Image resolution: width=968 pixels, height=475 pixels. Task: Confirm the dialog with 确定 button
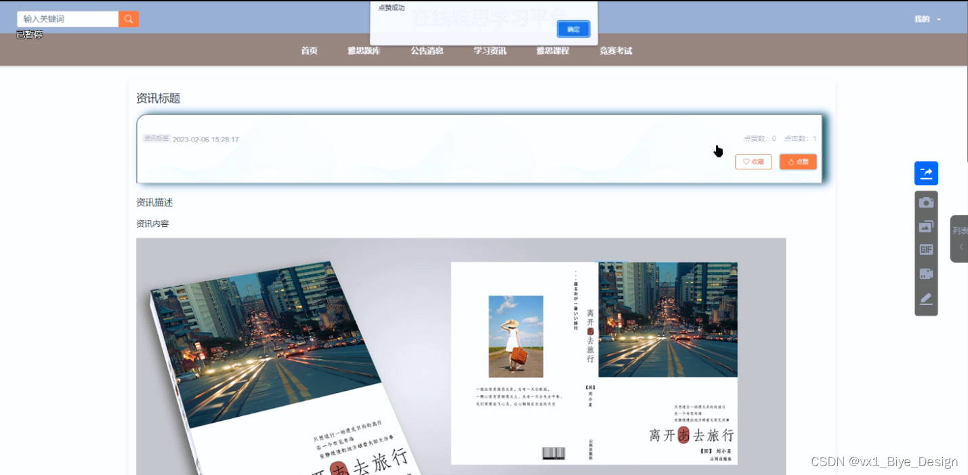pos(573,29)
